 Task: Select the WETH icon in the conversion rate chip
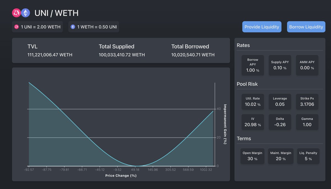click(73, 27)
